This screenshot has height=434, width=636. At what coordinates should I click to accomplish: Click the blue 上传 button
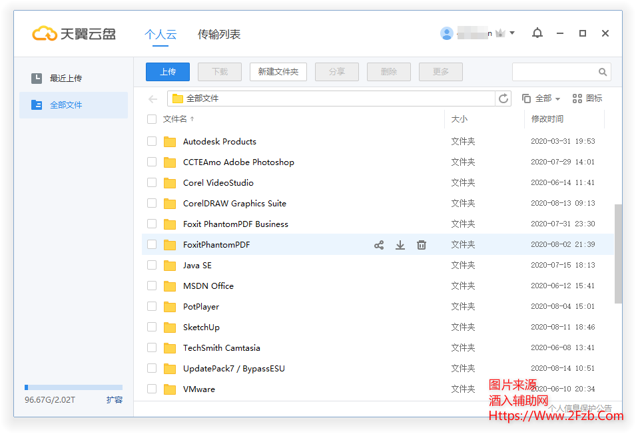point(168,72)
